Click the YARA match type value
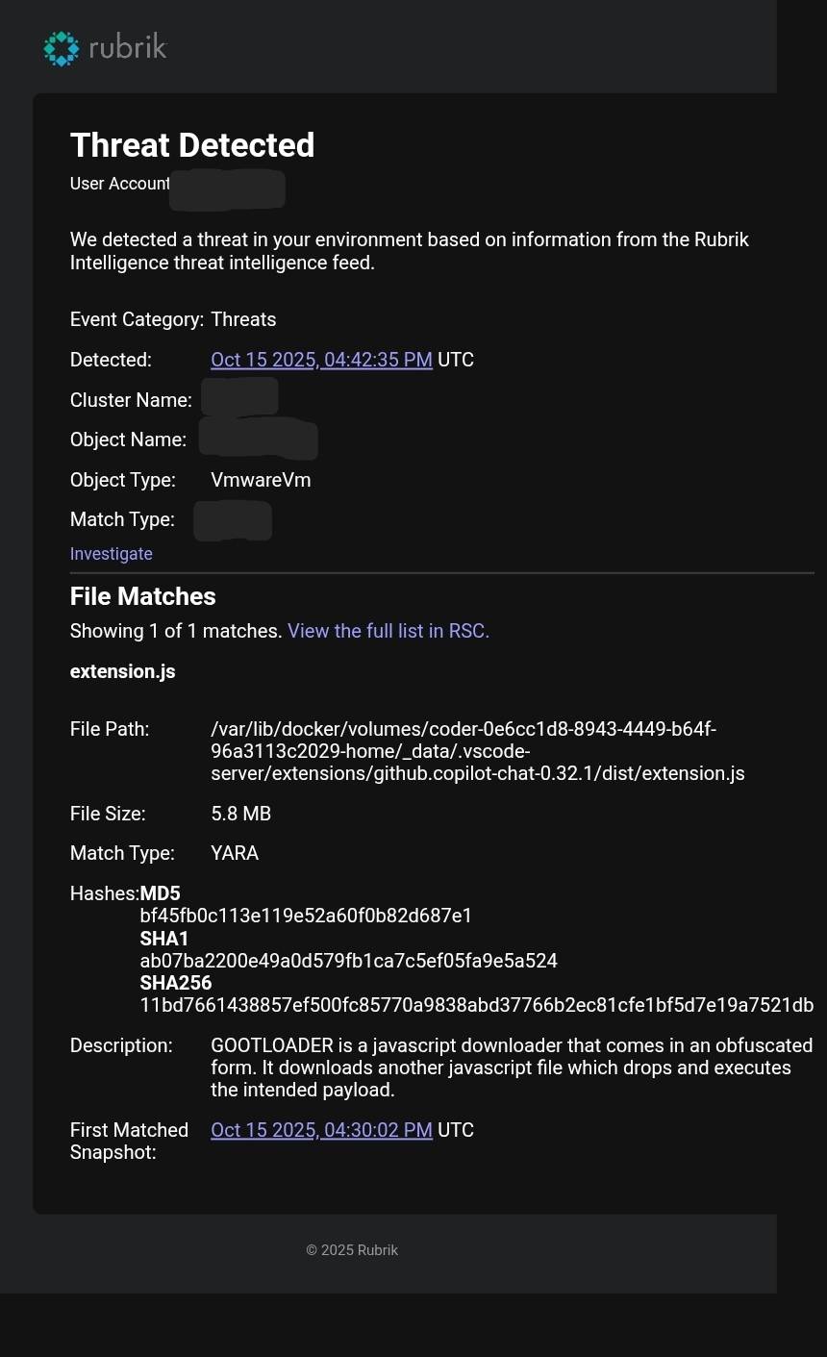This screenshot has height=1357, width=827. tap(235, 853)
